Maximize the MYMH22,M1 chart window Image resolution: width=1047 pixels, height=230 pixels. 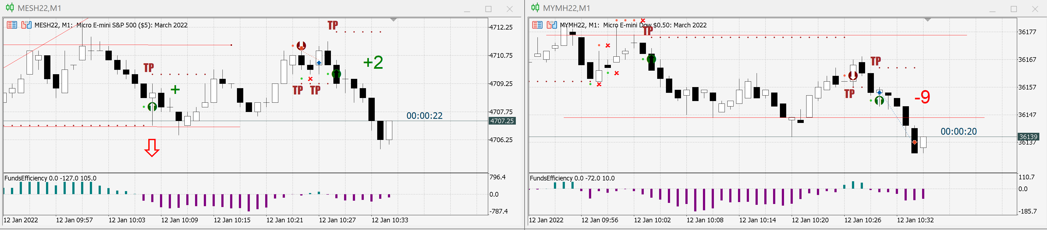pyautogui.click(x=1014, y=9)
